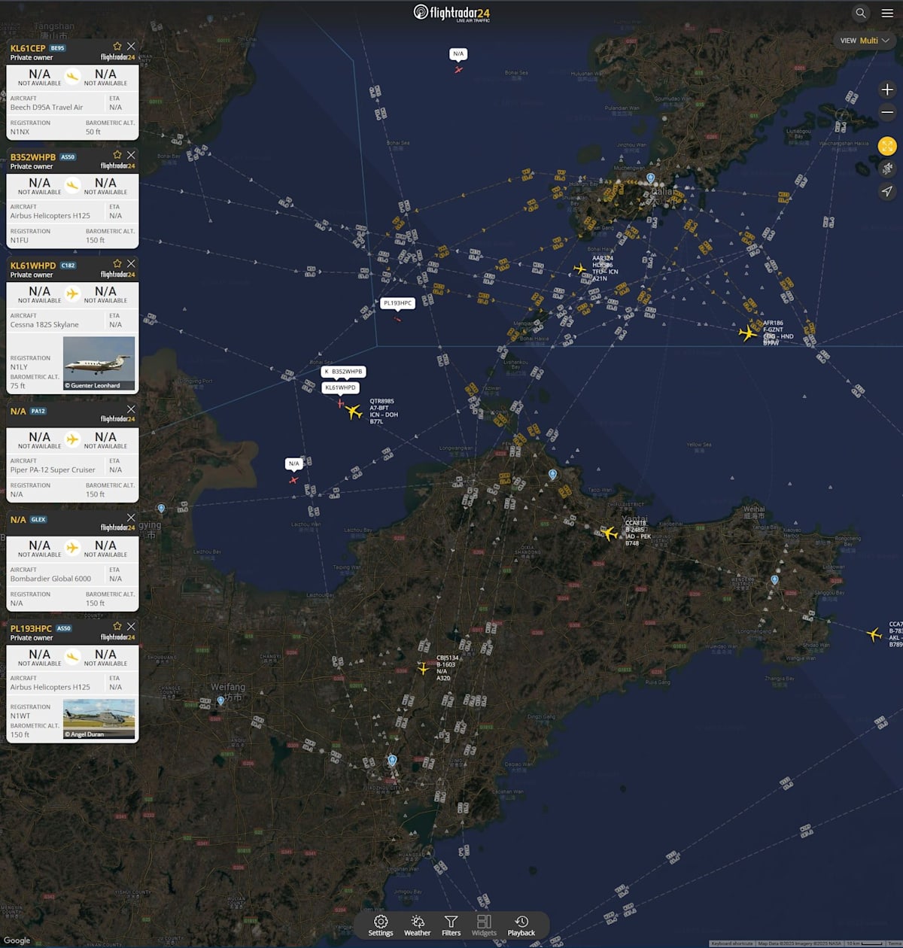This screenshot has width=903, height=948.
Task: Close the PL193HPC flight card
Action: 131,627
